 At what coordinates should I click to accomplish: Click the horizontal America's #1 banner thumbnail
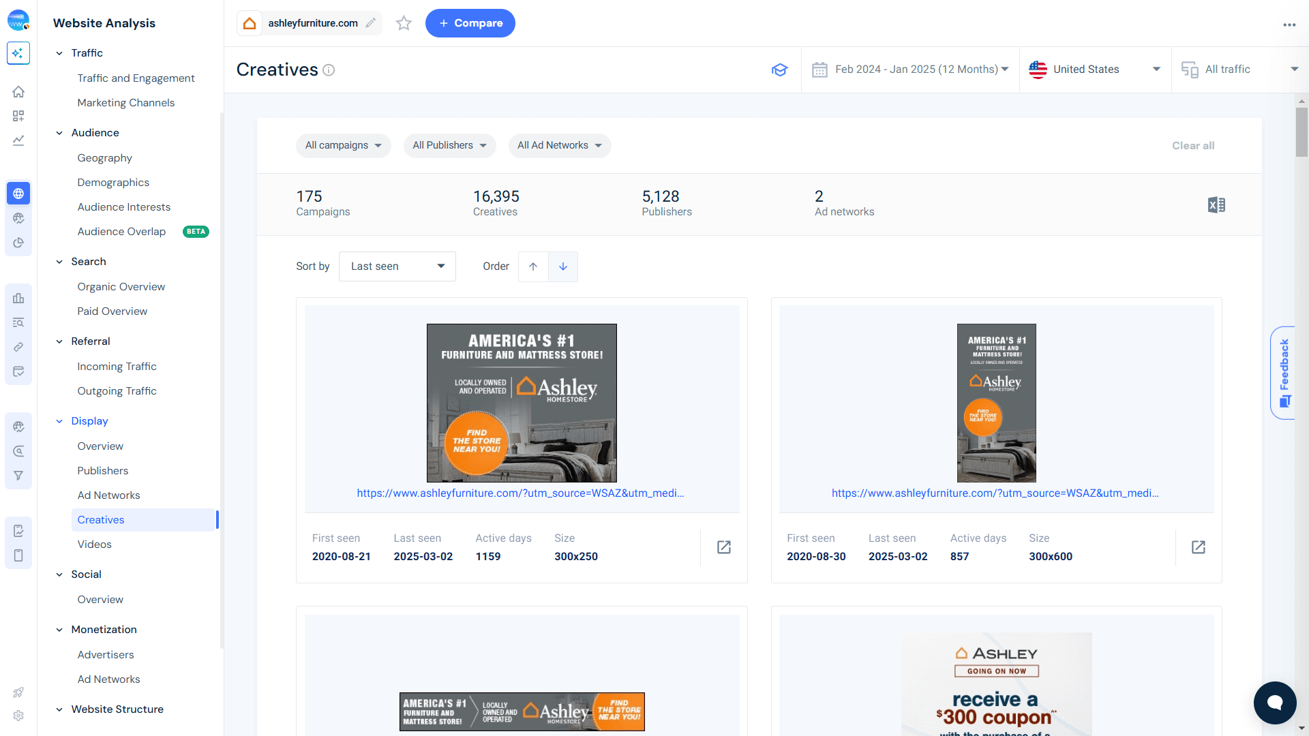click(522, 711)
